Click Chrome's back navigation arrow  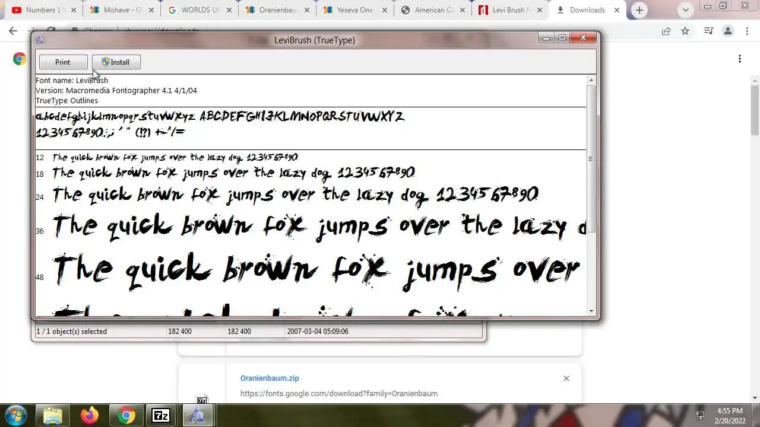point(13,31)
